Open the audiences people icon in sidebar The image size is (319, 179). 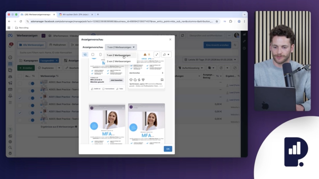(10, 76)
